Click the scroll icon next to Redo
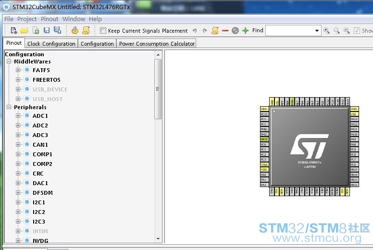This screenshot has width=373, height=250. (x=215, y=30)
